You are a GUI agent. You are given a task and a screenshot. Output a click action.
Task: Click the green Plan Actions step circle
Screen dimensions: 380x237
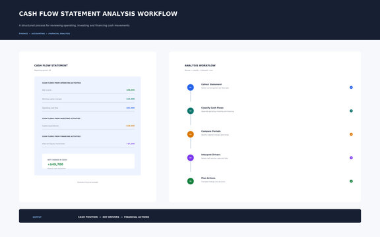click(191, 181)
